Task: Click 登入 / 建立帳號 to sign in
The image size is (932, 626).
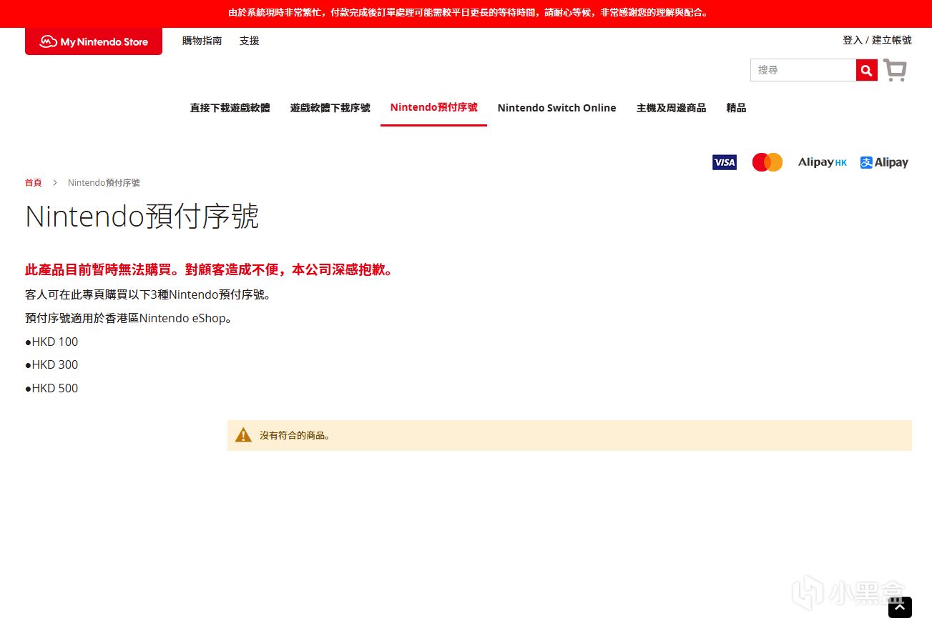Action: click(x=877, y=40)
